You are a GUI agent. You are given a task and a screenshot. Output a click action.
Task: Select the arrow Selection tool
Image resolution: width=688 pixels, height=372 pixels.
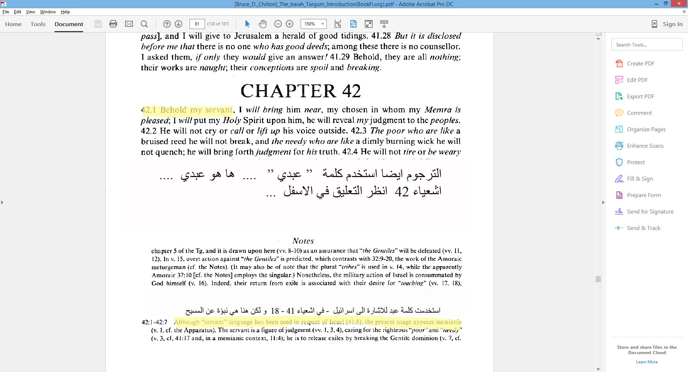pyautogui.click(x=247, y=24)
